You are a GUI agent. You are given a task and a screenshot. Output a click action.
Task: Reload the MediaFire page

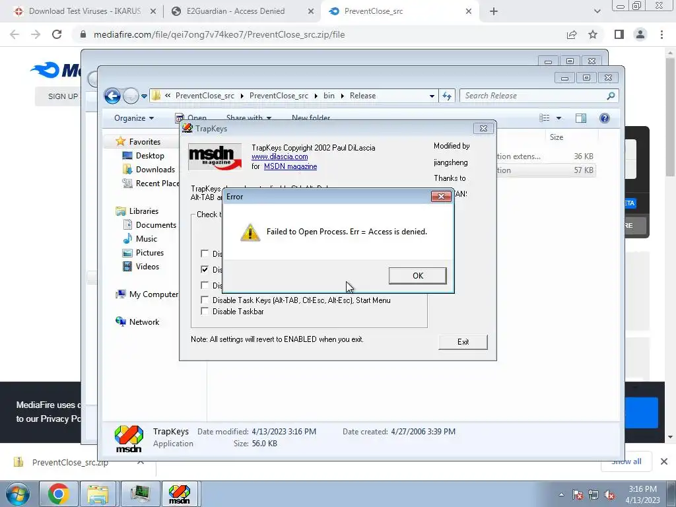(x=57, y=34)
